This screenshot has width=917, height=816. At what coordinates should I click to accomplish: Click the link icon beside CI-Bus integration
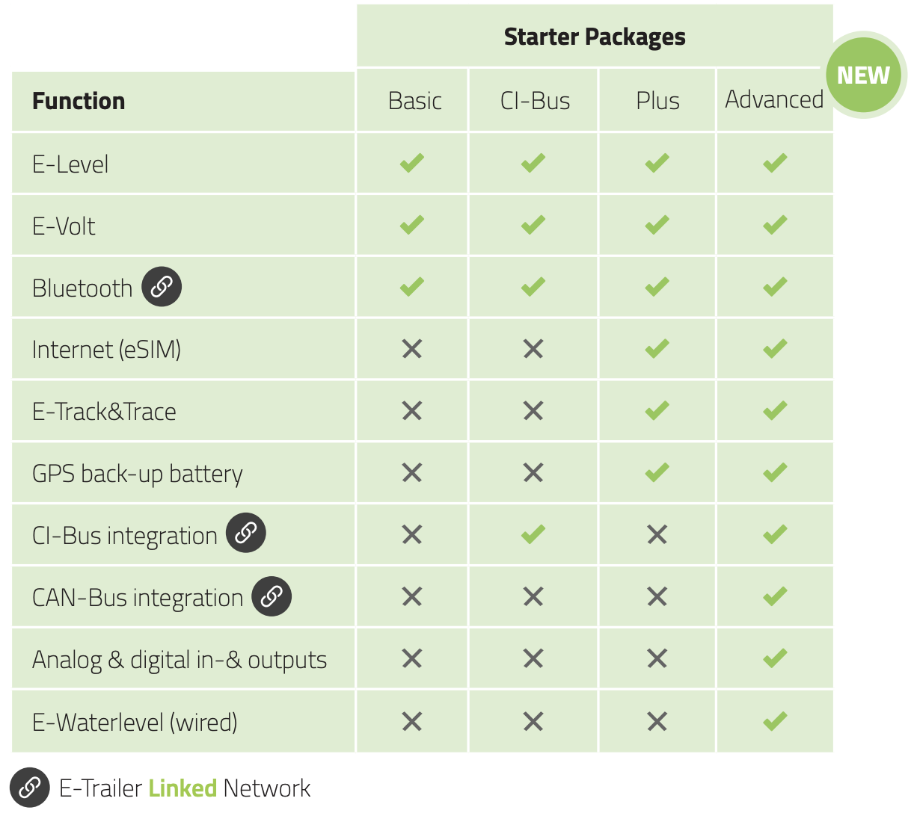coord(246,533)
